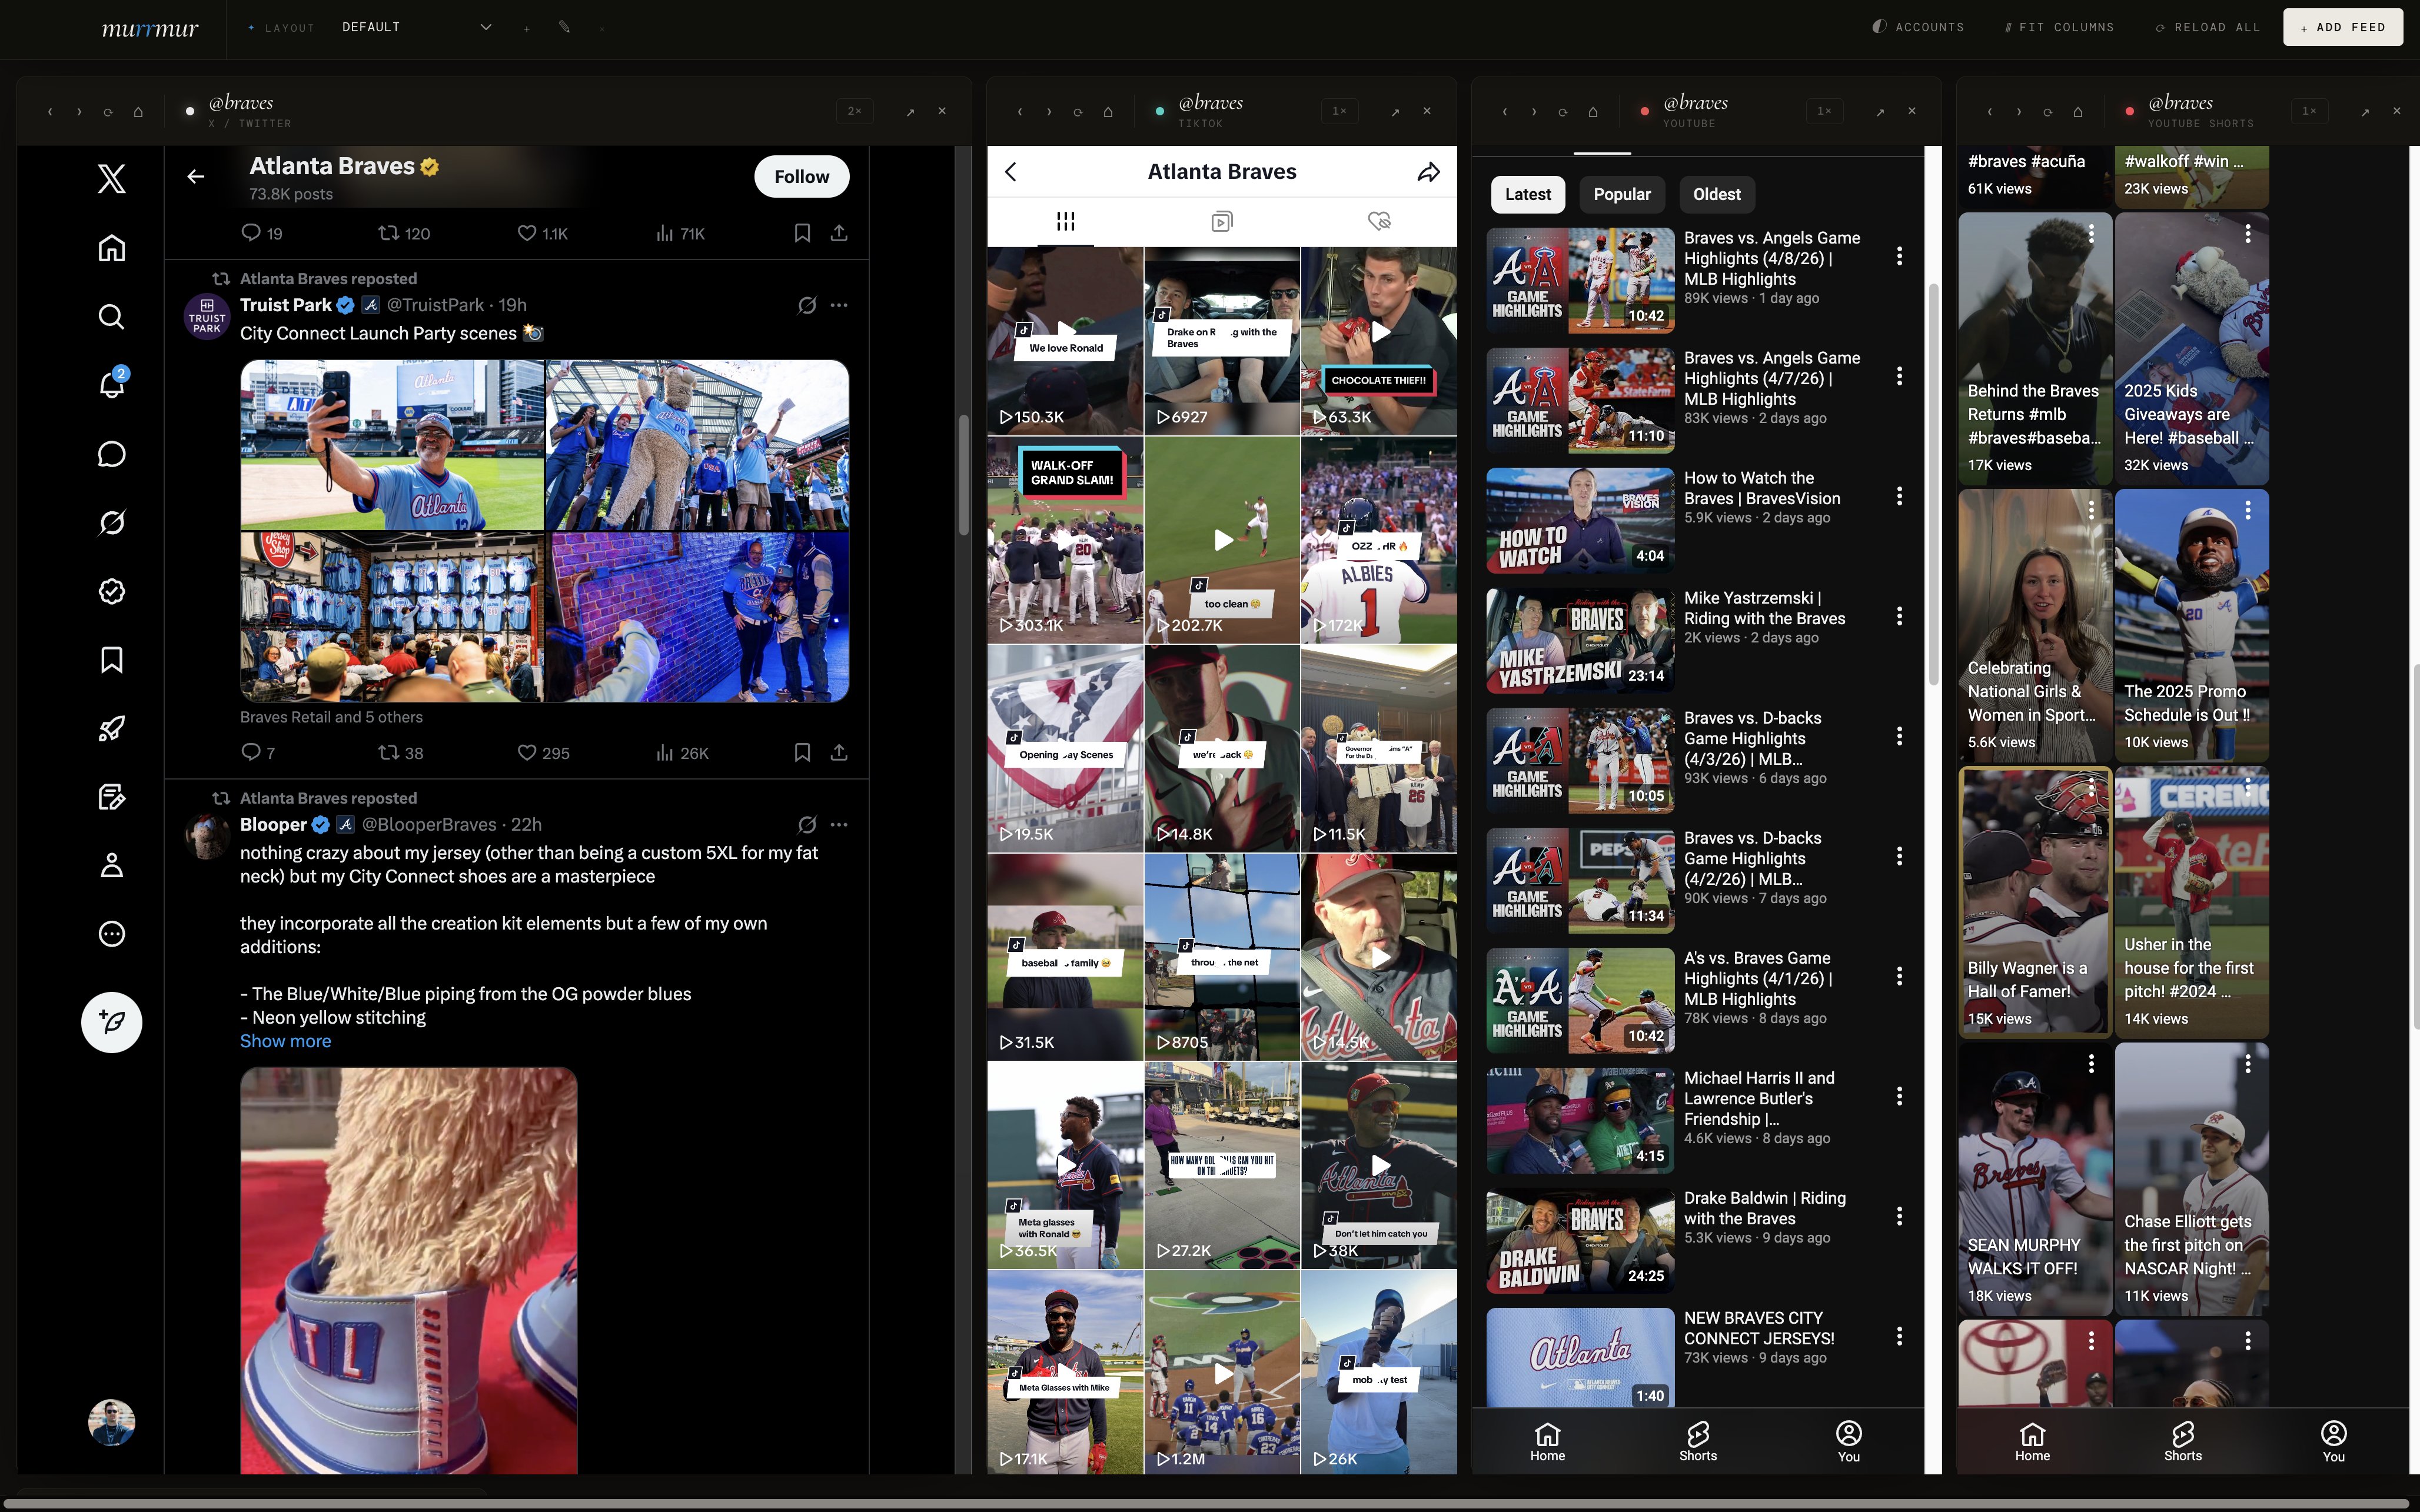Open Grok icon in X sidebar

(111, 522)
